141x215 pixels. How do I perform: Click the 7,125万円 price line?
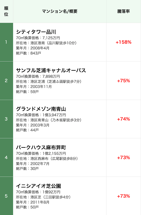tap(38, 38)
